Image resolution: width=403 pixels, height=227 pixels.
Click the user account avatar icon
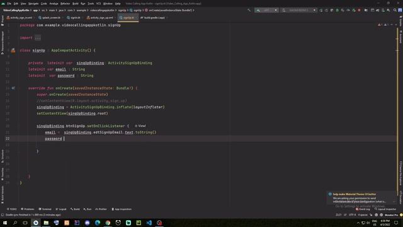coord(400,10)
